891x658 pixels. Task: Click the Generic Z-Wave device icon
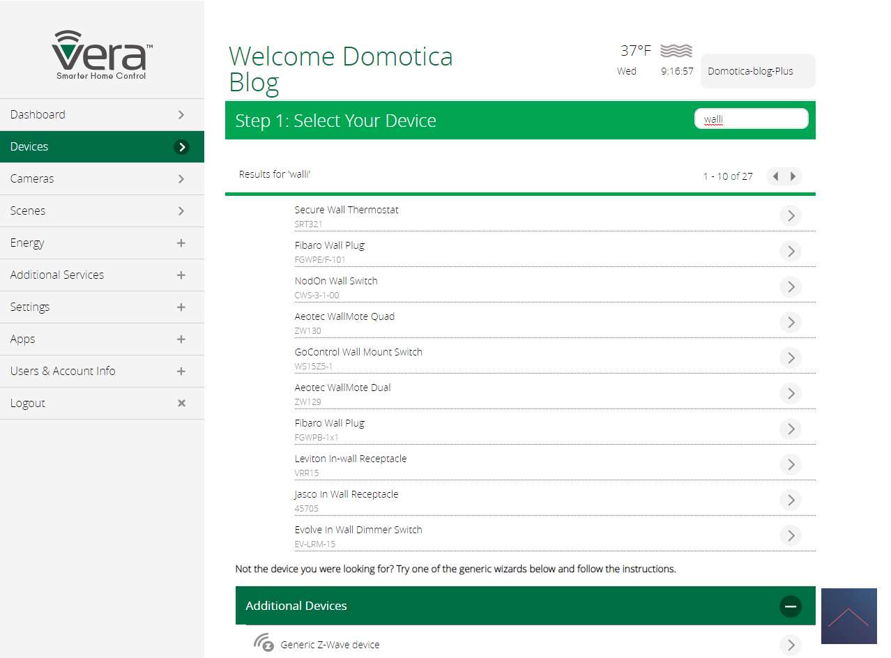263,643
